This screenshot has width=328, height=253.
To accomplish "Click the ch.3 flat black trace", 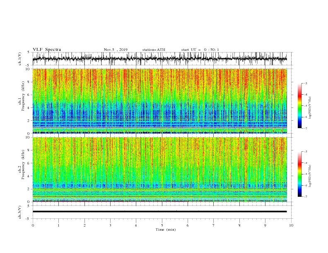I will coord(160,212).
